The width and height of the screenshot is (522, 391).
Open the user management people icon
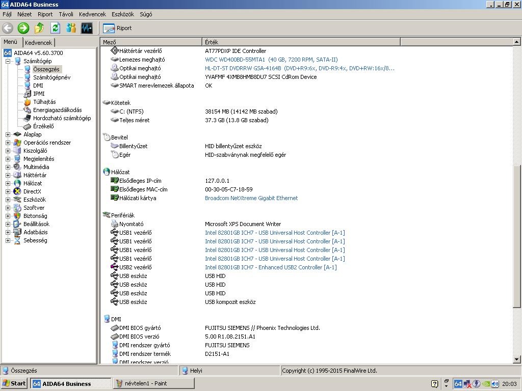pos(71,28)
